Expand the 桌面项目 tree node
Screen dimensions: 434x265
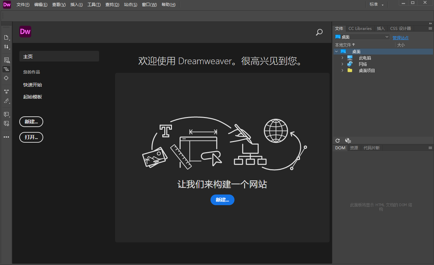coord(343,70)
